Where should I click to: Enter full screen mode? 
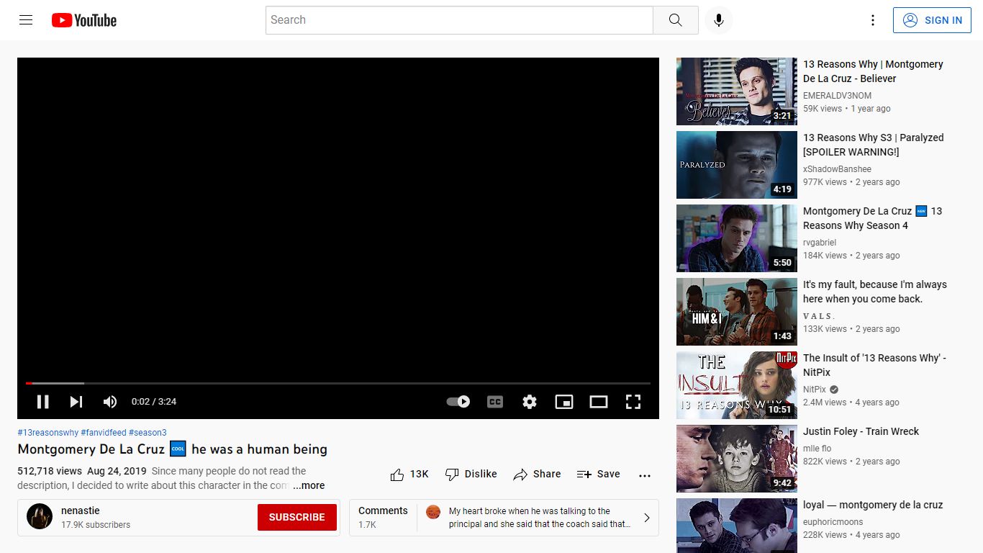pos(633,402)
